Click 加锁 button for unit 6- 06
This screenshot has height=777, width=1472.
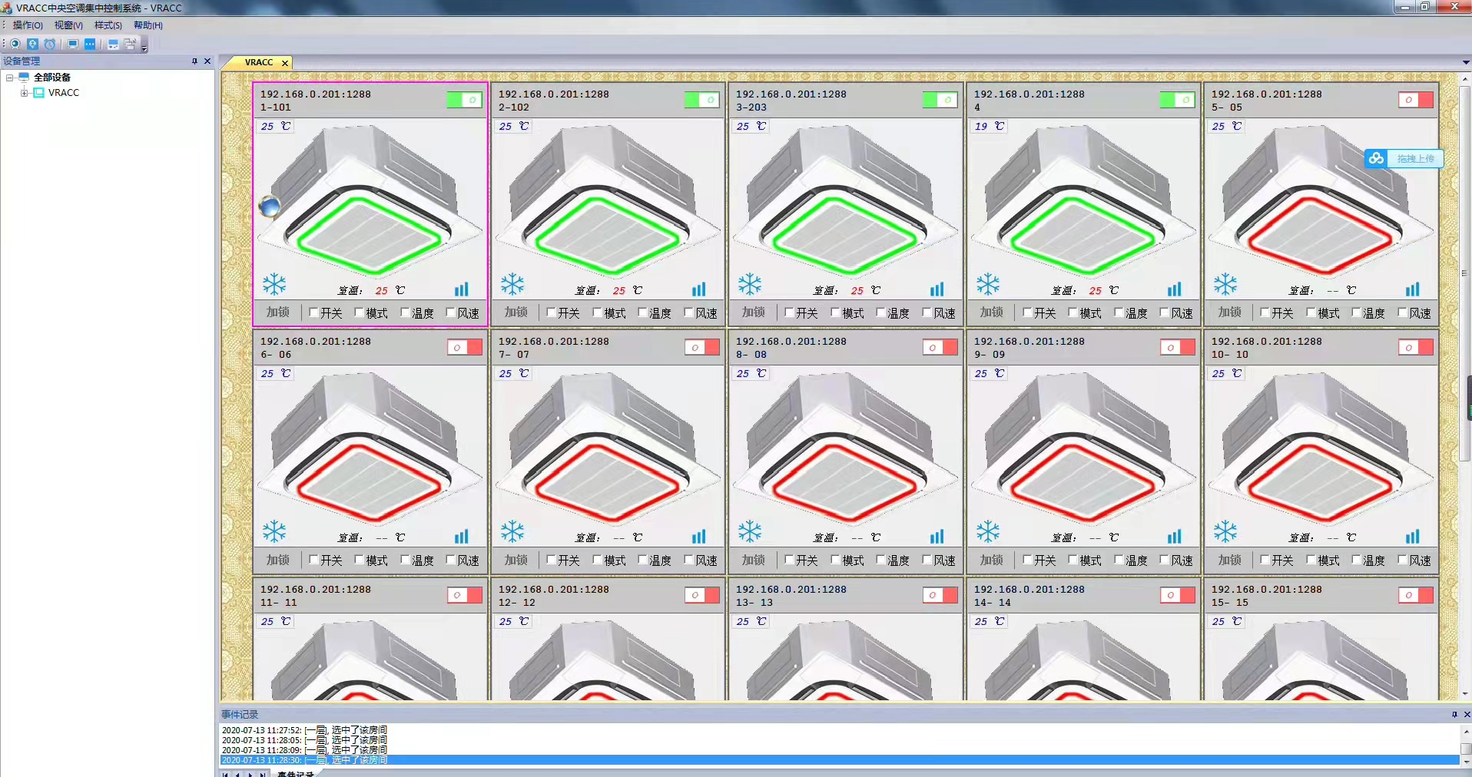(278, 560)
